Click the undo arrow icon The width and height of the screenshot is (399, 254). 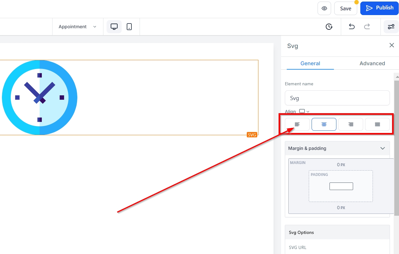tap(352, 27)
